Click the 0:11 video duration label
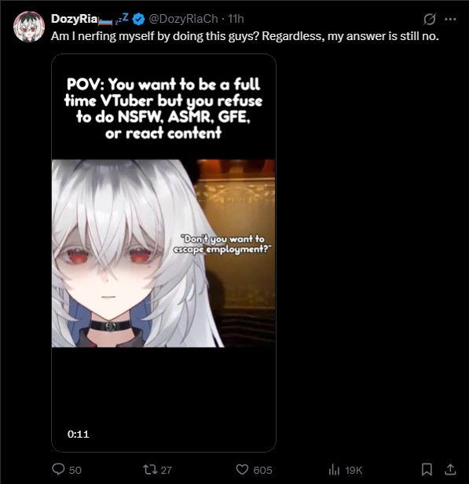 click(78, 434)
